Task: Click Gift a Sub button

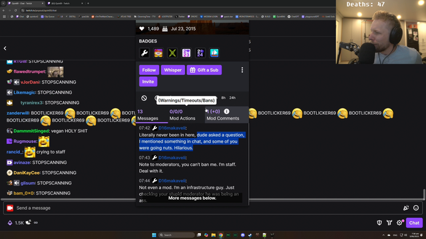Action: pos(204,70)
